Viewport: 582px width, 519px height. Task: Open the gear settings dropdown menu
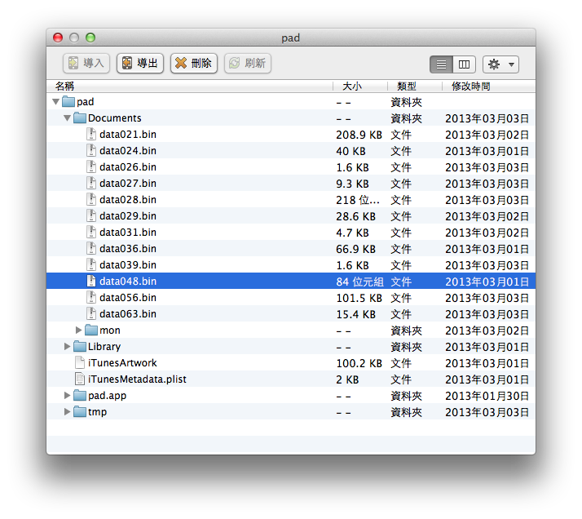coord(500,64)
